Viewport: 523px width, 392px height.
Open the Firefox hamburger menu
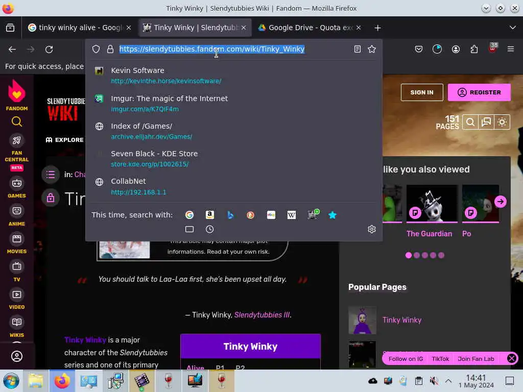(x=510, y=50)
